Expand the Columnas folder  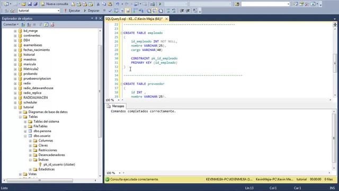pyautogui.click(x=30, y=141)
